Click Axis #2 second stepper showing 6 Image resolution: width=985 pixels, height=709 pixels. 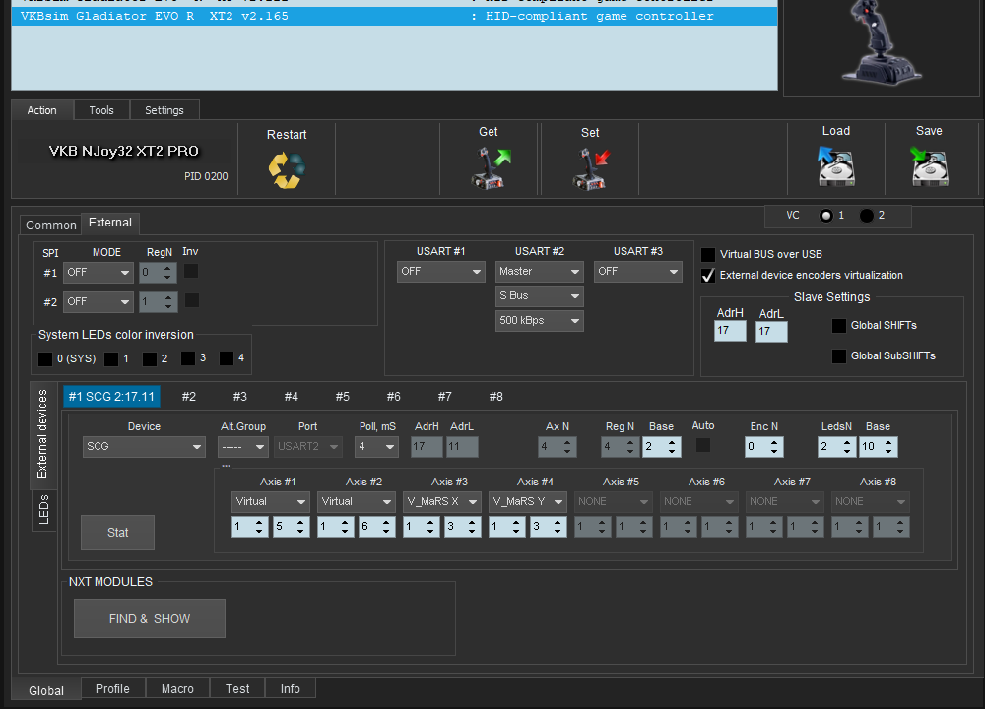point(377,527)
